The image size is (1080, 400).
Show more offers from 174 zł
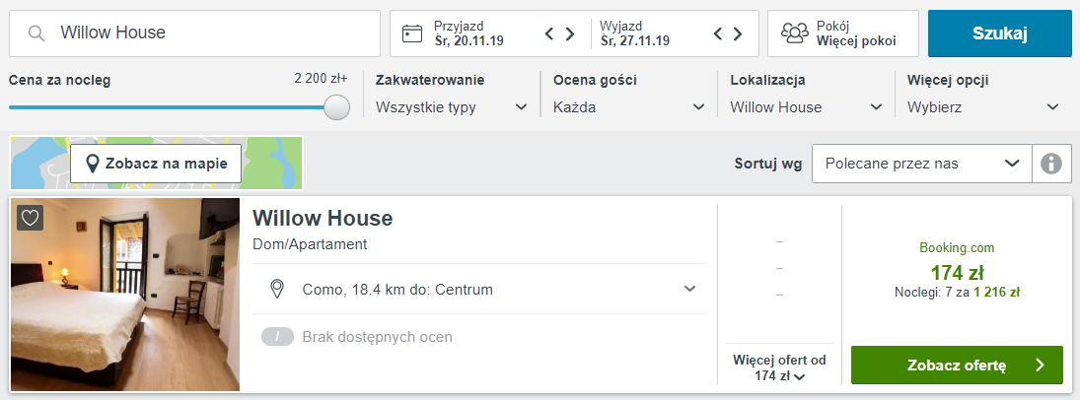[x=779, y=367]
